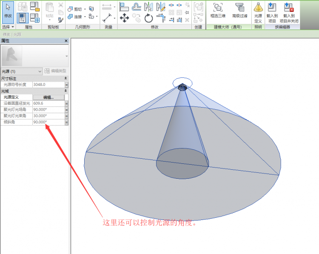This screenshot has height=254, width=319.
Task: Click the 连接 (Join geometry) button
Action: pyautogui.click(x=75, y=17)
